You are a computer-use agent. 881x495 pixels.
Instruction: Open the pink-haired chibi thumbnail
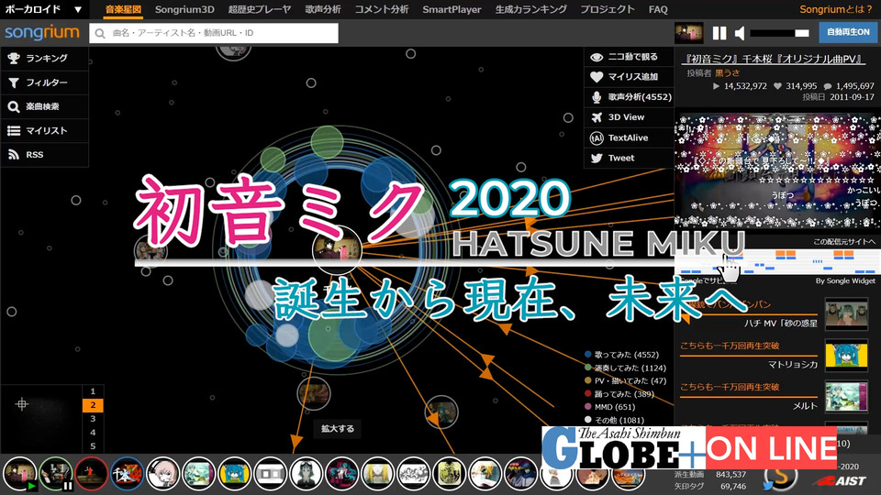coord(163,474)
